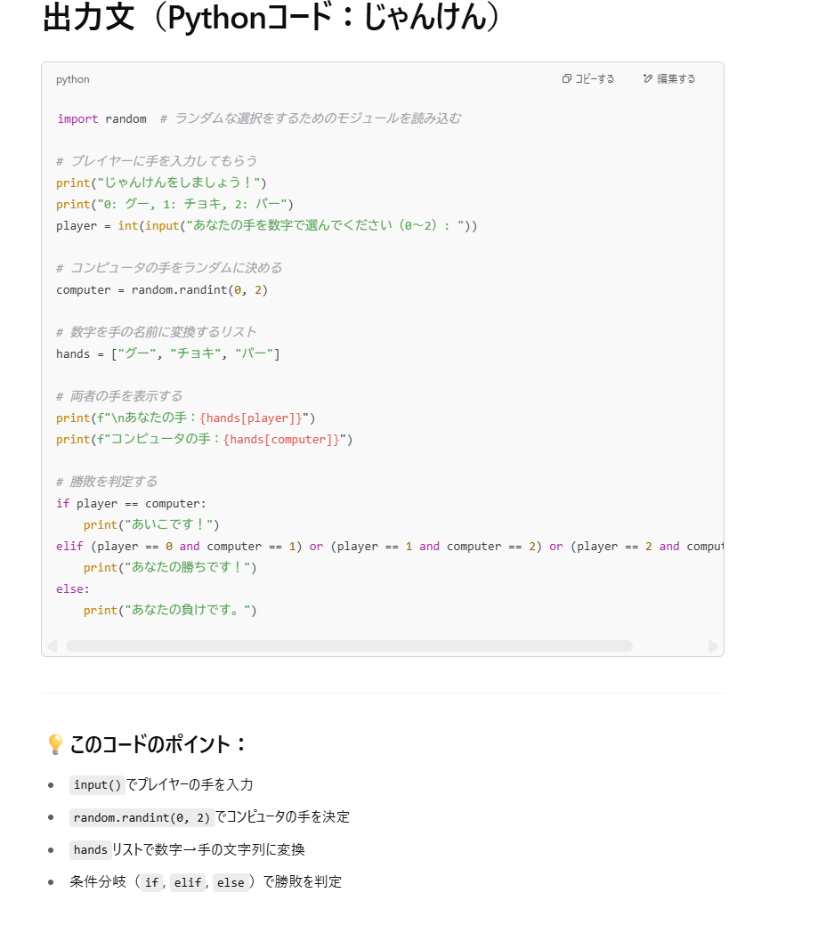Image resolution: width=826 pixels, height=925 pixels.
Task: Click the あなたの勝ちです print line
Action: click(x=169, y=568)
